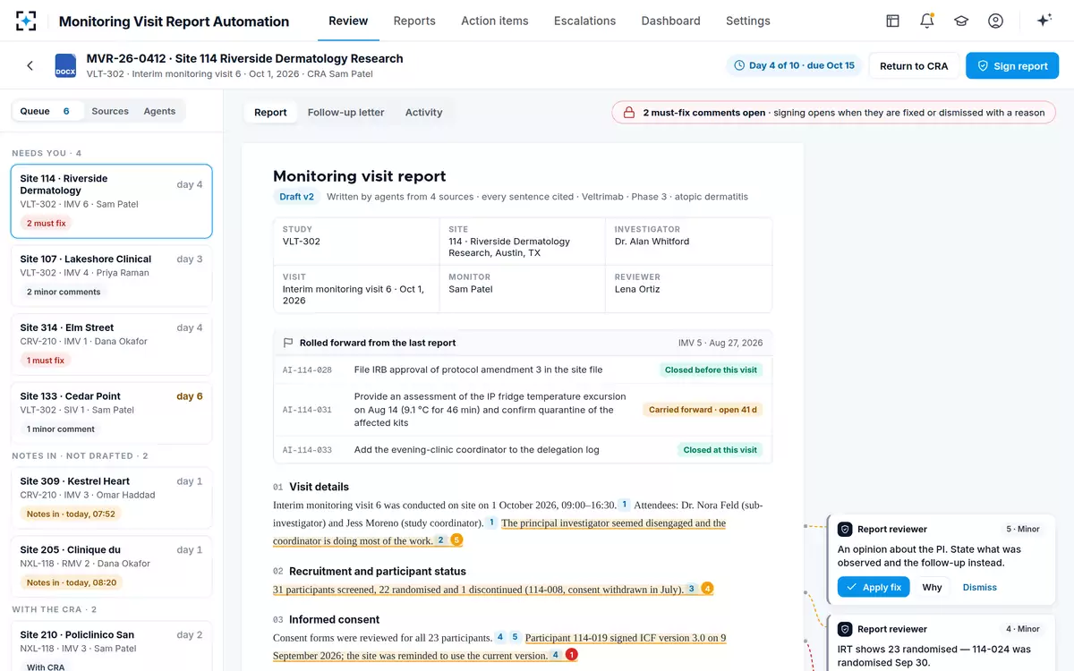Apply fix for the PI opinion comment
The image size is (1074, 671).
point(874,587)
